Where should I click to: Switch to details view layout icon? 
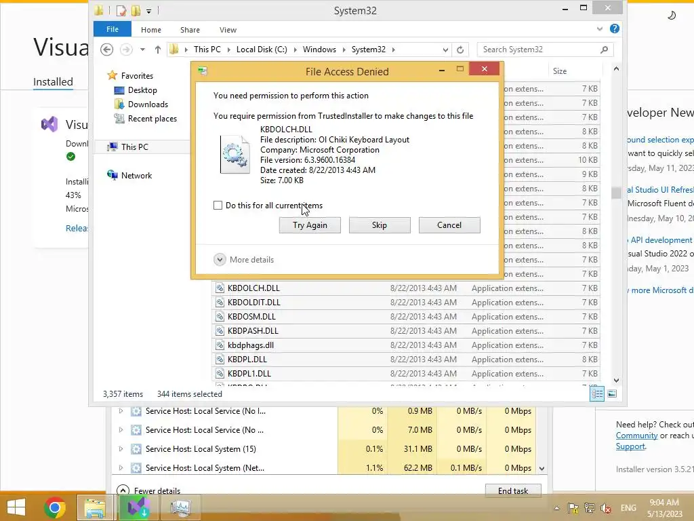tap(597, 394)
